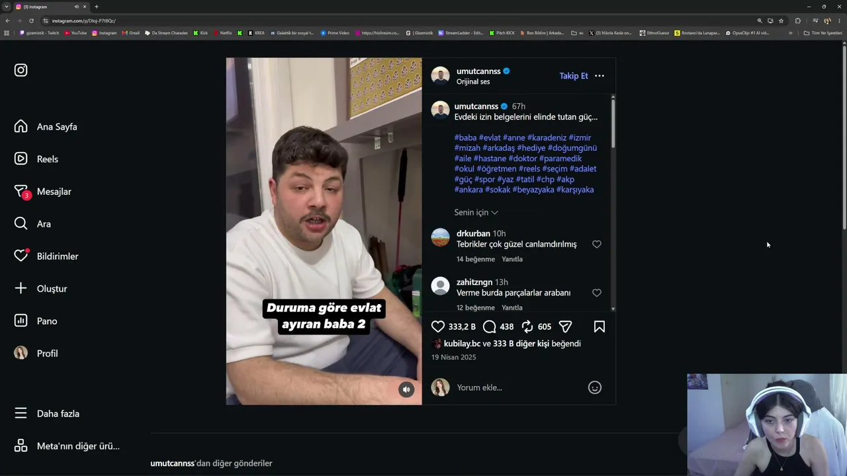847x476 pixels.
Task: Open Tüm Yer İşaretleri bookmarks folder
Action: (x=823, y=33)
